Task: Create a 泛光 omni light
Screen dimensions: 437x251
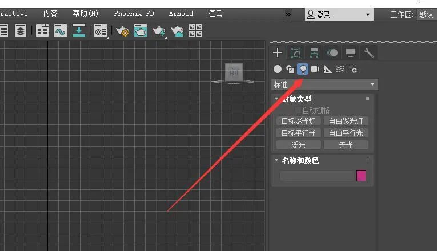Action: point(299,145)
